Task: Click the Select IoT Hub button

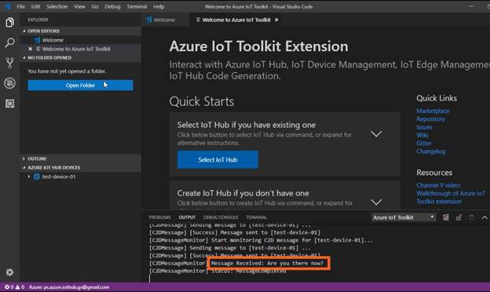Action: [218, 159]
